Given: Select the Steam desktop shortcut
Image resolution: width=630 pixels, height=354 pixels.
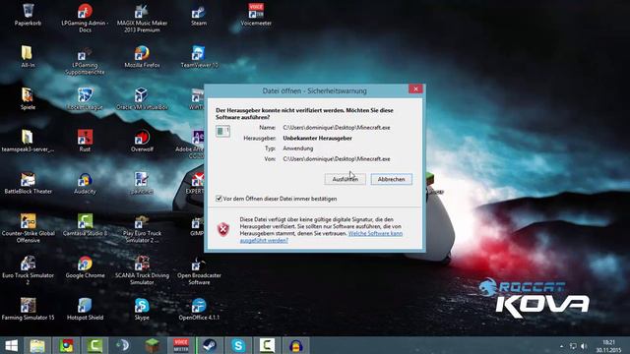Looking at the screenshot, I should [x=199, y=15].
